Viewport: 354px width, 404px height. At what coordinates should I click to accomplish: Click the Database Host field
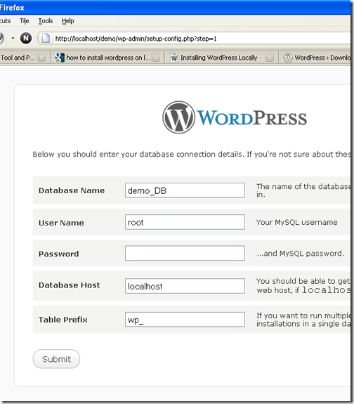pyautogui.click(x=185, y=286)
